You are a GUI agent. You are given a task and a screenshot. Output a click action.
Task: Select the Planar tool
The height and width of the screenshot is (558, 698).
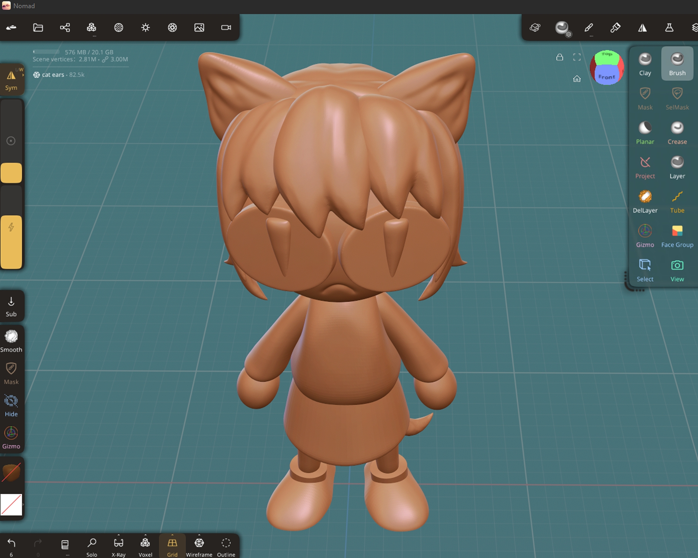point(645,132)
